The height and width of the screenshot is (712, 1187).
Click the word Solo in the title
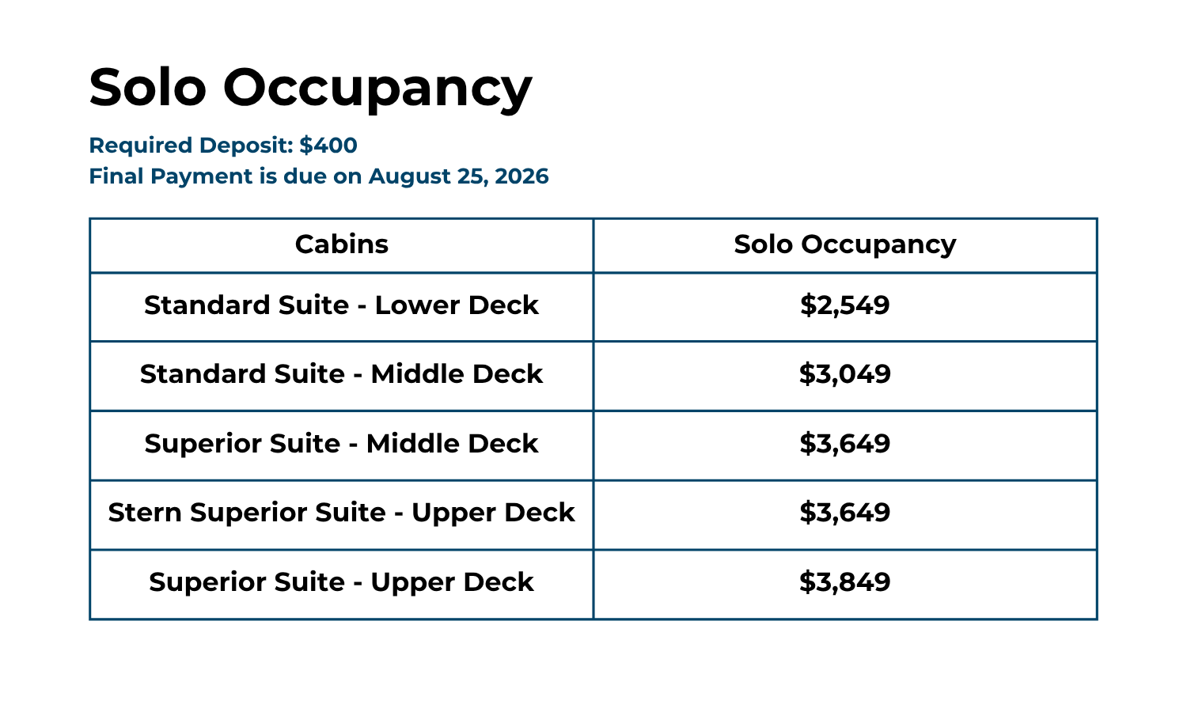[x=148, y=87]
